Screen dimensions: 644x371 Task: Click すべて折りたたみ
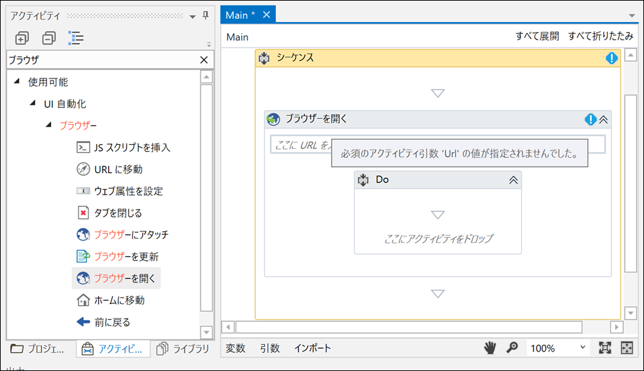(x=600, y=36)
